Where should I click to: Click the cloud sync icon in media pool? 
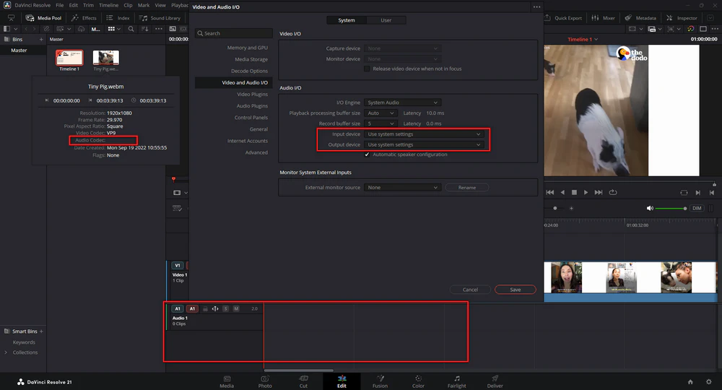coord(81,29)
